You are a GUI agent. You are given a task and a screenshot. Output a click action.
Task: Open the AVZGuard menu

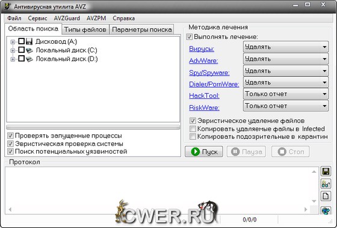pyautogui.click(x=67, y=18)
